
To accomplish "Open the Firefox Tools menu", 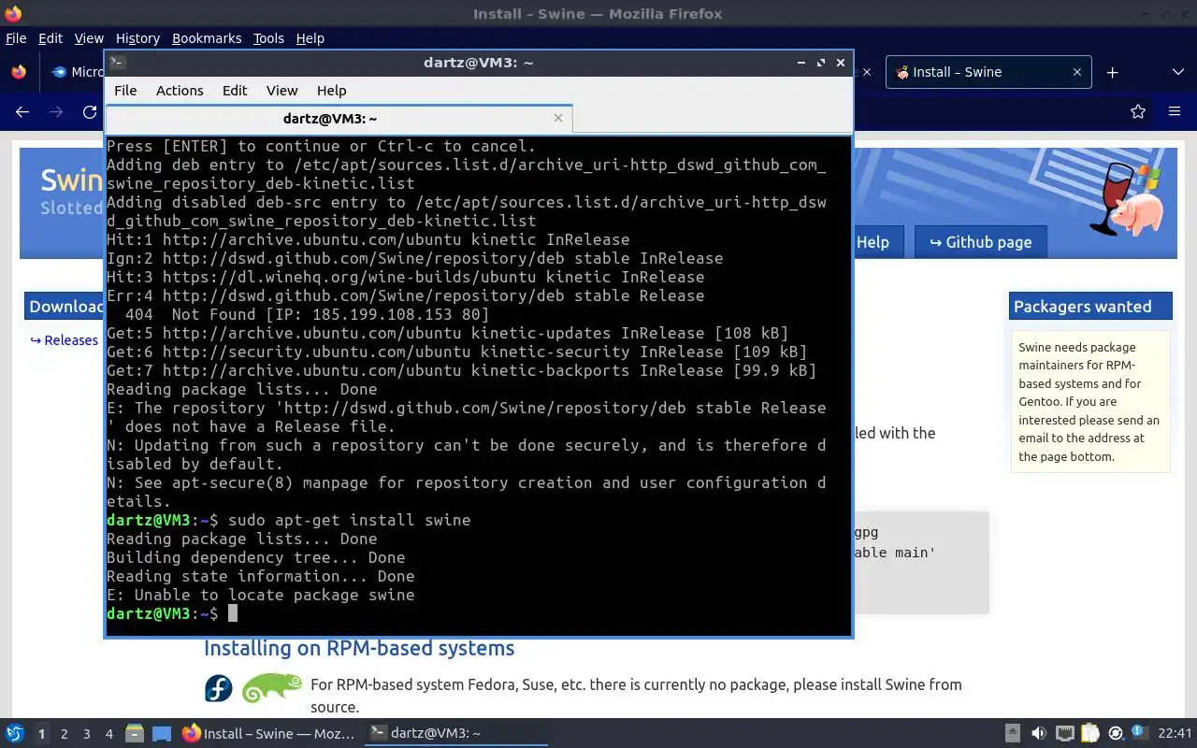I will coord(268,38).
